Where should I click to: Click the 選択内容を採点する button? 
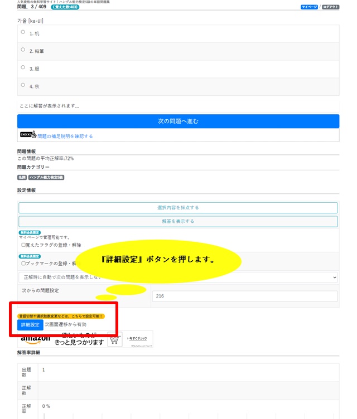178,207
